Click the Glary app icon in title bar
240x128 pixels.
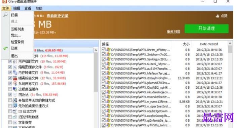pos(5,1)
